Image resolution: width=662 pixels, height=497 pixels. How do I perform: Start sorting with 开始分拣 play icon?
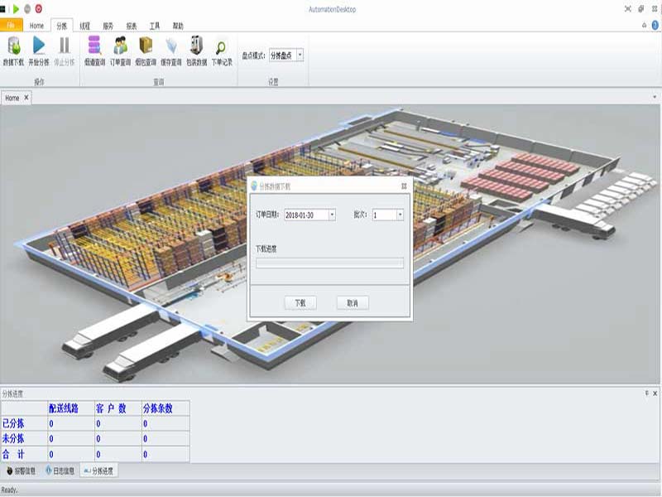click(39, 49)
